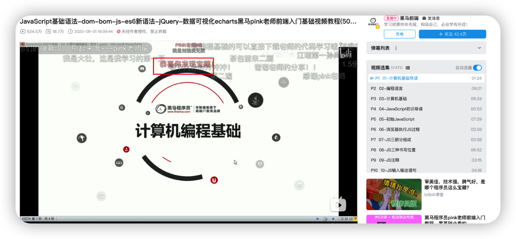516x239 pixels.
Task: Expand the 弹幕列表 panel chevron
Action: [479, 48]
